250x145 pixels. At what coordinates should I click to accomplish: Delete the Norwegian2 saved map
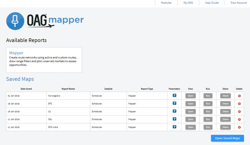tap(239, 96)
